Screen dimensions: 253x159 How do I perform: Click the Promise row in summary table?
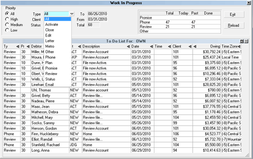[x=180, y=18]
